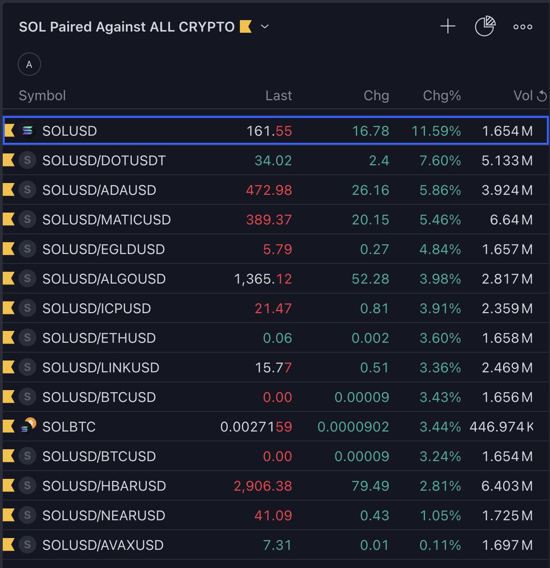Click the 6.64M volume value
This screenshot has width=550, height=568.
click(x=511, y=220)
